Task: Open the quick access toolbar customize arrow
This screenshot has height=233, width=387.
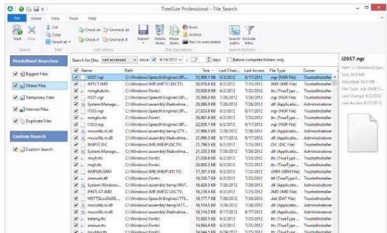Action: tap(43, 9)
